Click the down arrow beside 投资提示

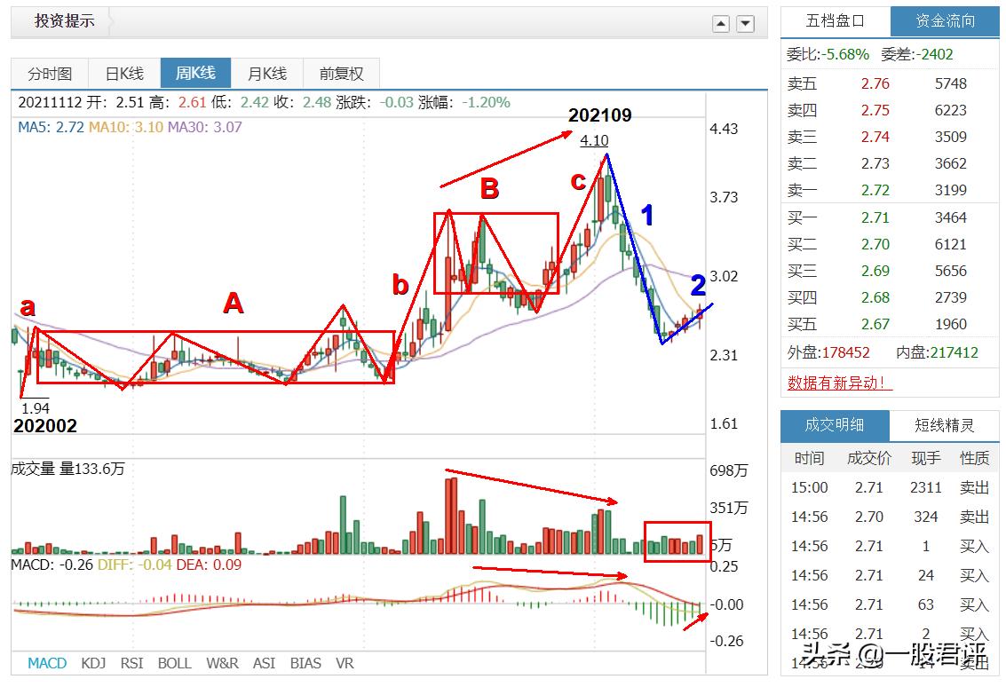tap(744, 22)
